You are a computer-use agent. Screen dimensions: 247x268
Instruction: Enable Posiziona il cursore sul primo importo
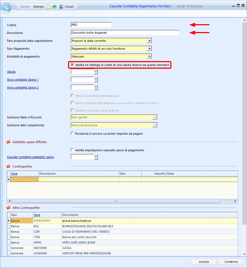(72, 134)
